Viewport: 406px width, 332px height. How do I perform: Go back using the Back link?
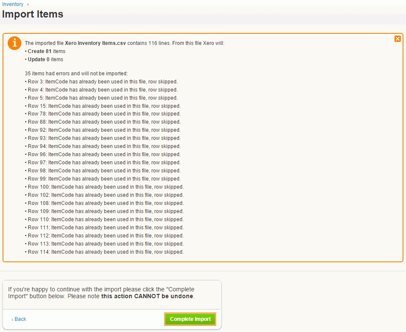pyautogui.click(x=19, y=319)
